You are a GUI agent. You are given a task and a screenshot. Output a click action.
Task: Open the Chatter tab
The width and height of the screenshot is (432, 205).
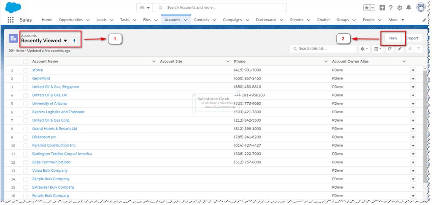coord(324,20)
